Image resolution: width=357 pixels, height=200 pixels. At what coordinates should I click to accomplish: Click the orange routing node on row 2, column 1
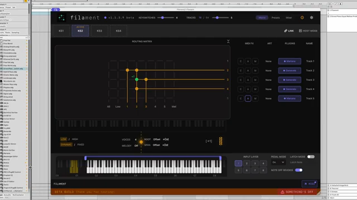click(x=127, y=70)
